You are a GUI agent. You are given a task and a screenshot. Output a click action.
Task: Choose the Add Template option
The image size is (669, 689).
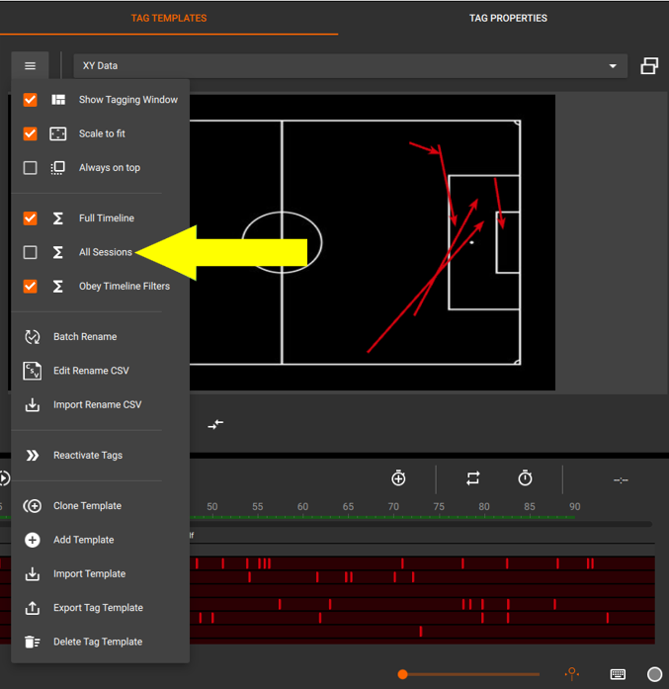click(83, 540)
